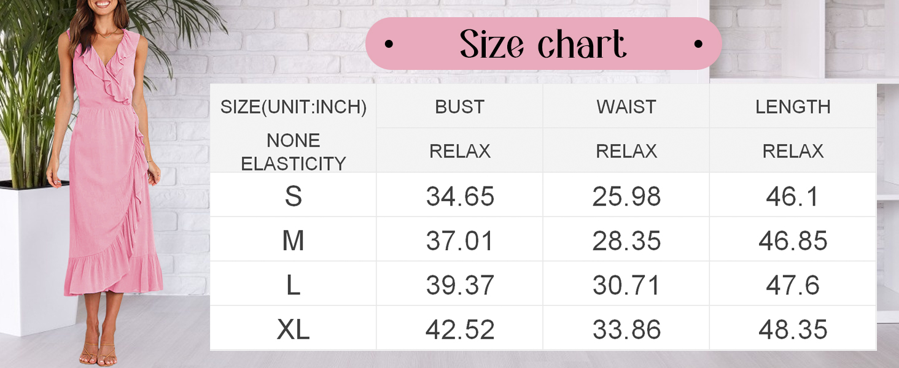Select the WAIST column header
This screenshot has width=899, height=368.
[x=626, y=107]
